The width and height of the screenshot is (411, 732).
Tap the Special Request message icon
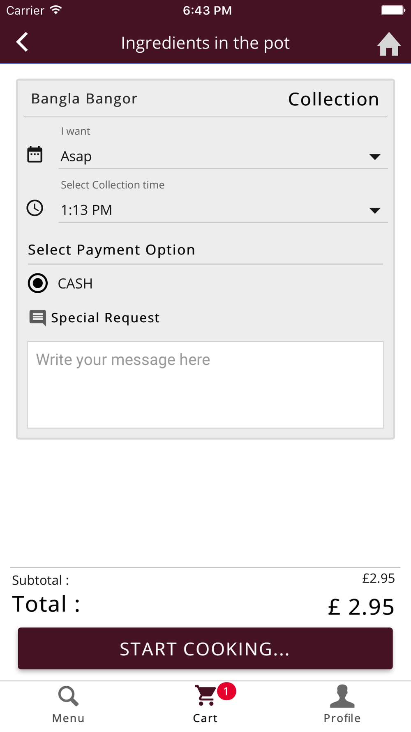(x=38, y=318)
